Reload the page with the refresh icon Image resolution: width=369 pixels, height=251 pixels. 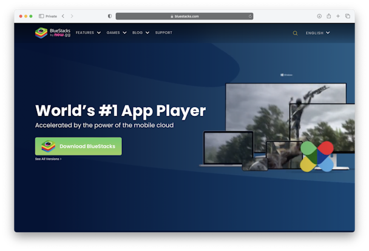[x=250, y=16]
